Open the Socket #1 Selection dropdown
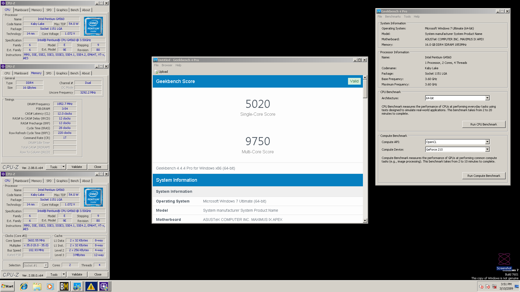The height and width of the screenshot is (292, 520). pos(46,266)
